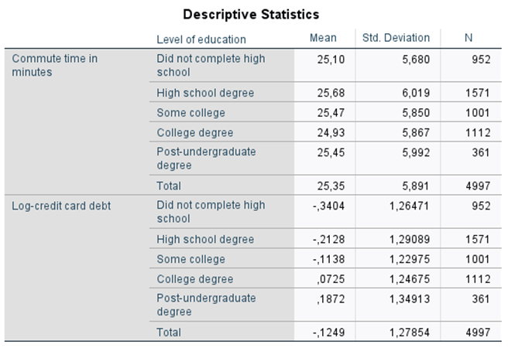Click the N column header
The width and height of the screenshot is (508, 348).
(x=469, y=38)
